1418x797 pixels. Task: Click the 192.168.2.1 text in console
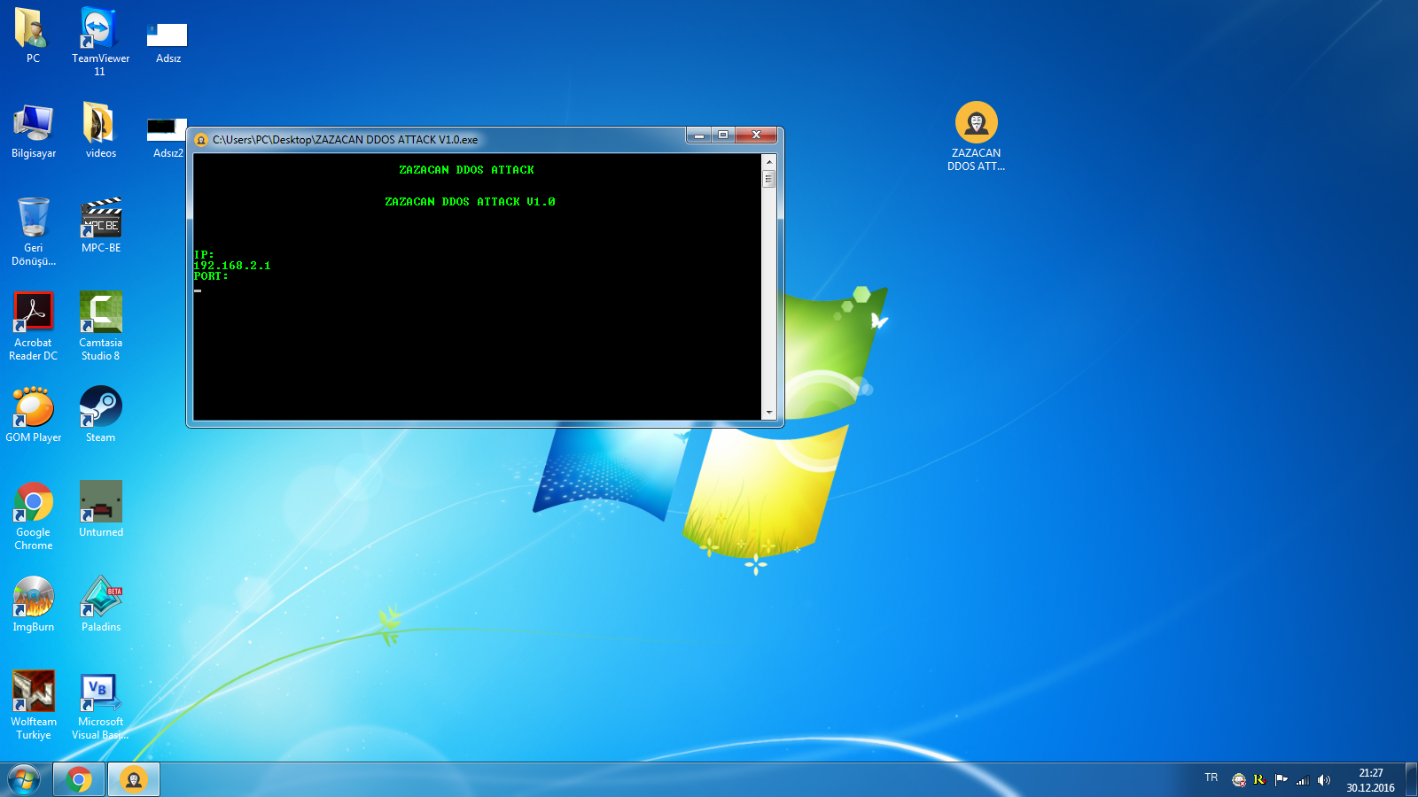[x=232, y=266]
